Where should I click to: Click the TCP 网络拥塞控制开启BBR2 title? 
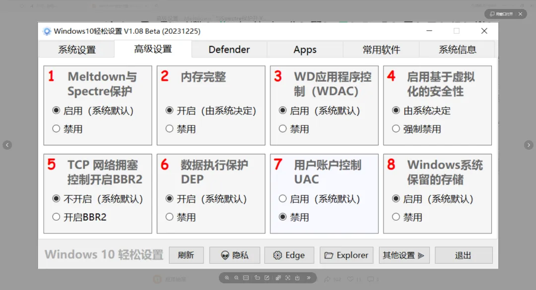105,172
